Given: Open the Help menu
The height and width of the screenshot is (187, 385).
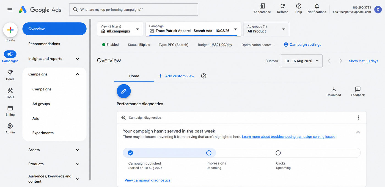Looking at the screenshot, I should tap(298, 8).
